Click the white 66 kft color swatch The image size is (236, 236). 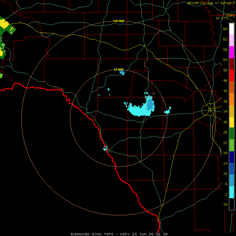[x=232, y=29]
